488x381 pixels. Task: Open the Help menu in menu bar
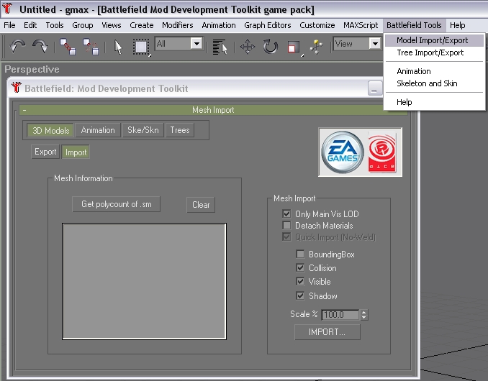458,25
